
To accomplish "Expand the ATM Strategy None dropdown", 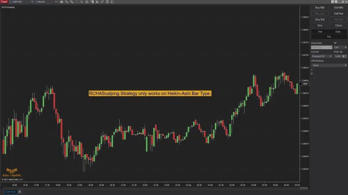I will tap(329, 65).
